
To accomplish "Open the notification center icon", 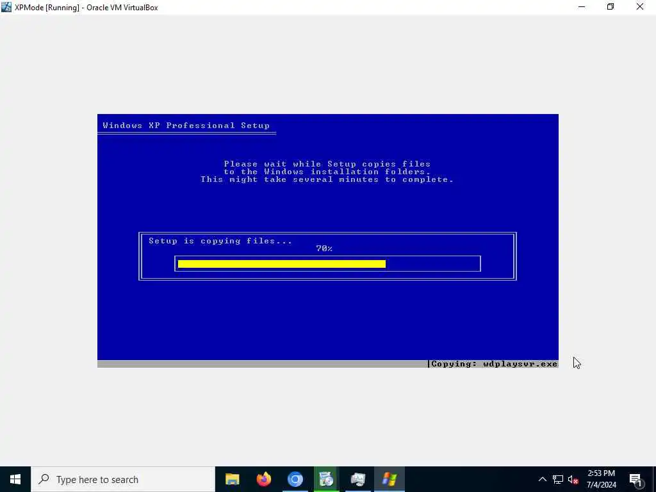I will (x=635, y=479).
